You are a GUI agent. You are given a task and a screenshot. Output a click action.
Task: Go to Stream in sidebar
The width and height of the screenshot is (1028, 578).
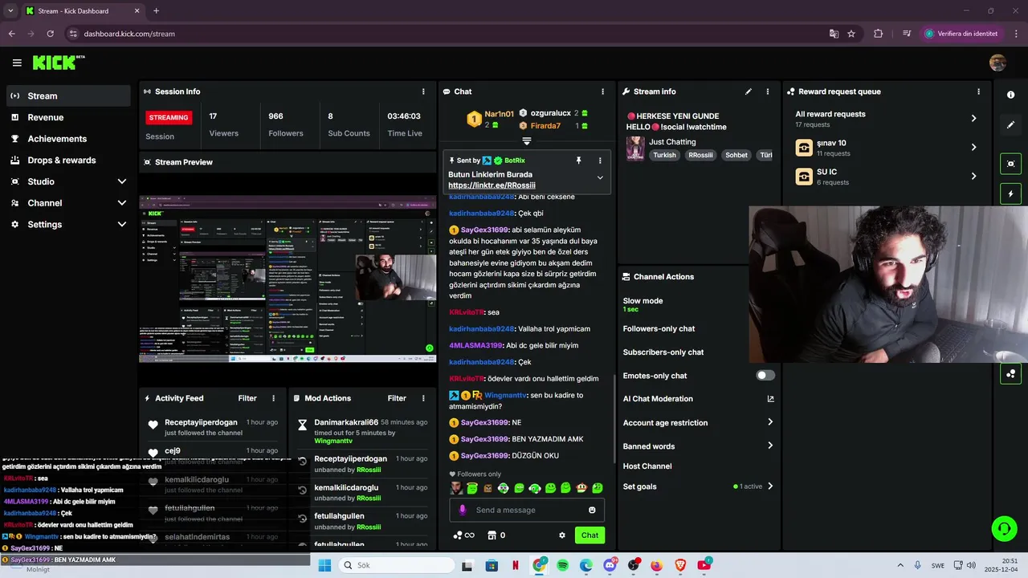point(67,96)
